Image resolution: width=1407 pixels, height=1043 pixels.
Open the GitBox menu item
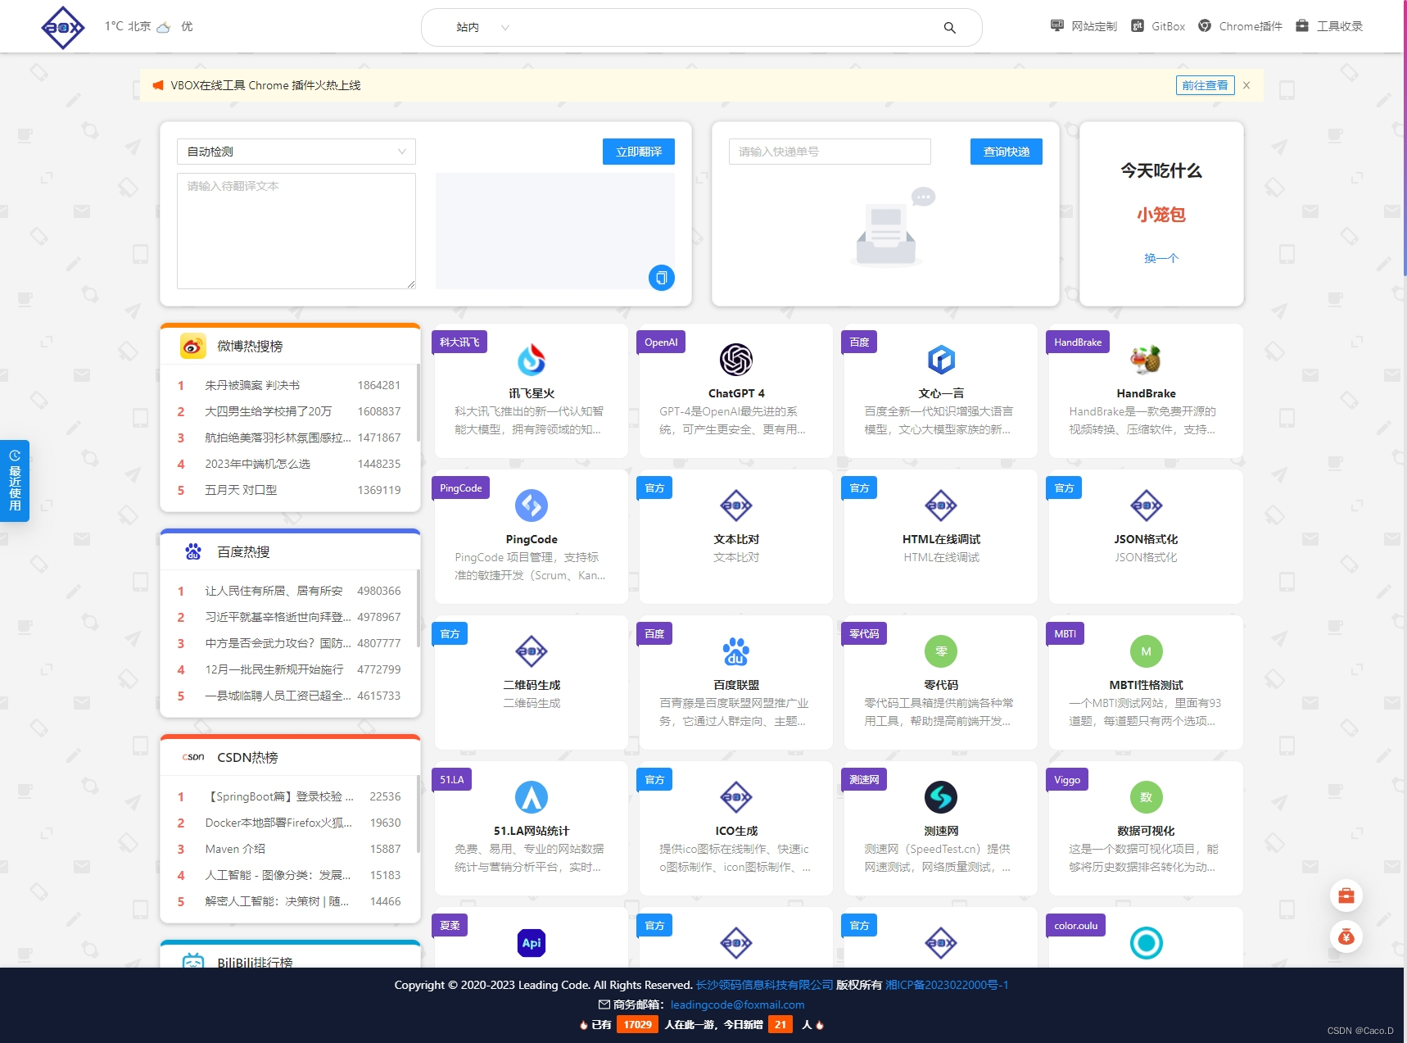(1158, 26)
